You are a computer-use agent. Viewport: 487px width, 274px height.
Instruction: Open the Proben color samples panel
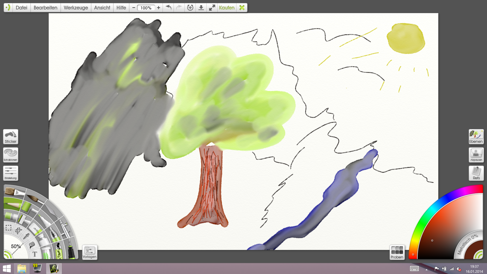coord(397,252)
